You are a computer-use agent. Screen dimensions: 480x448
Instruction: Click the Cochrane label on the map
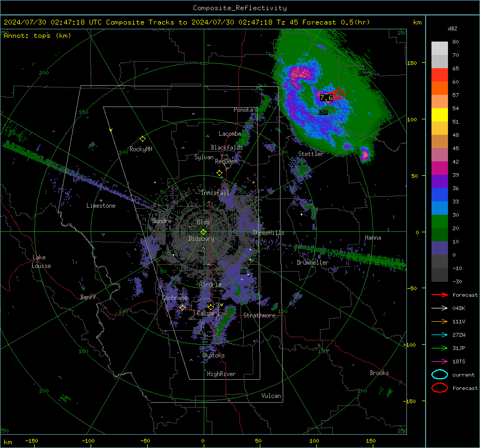(x=174, y=298)
